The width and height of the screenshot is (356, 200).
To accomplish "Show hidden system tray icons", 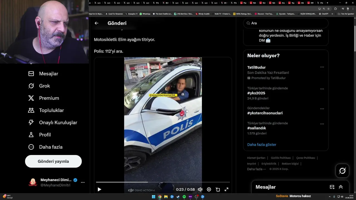I will pyautogui.click(x=330, y=197).
